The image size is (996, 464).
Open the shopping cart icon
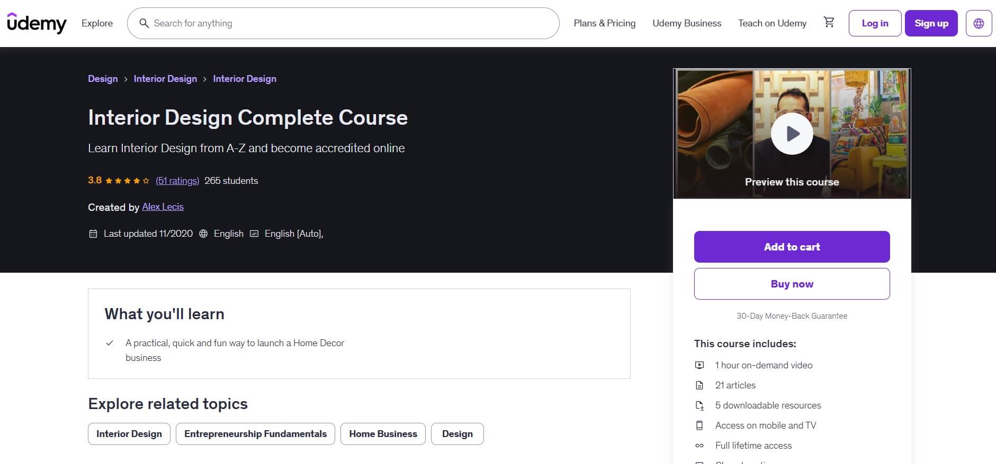pyautogui.click(x=829, y=23)
